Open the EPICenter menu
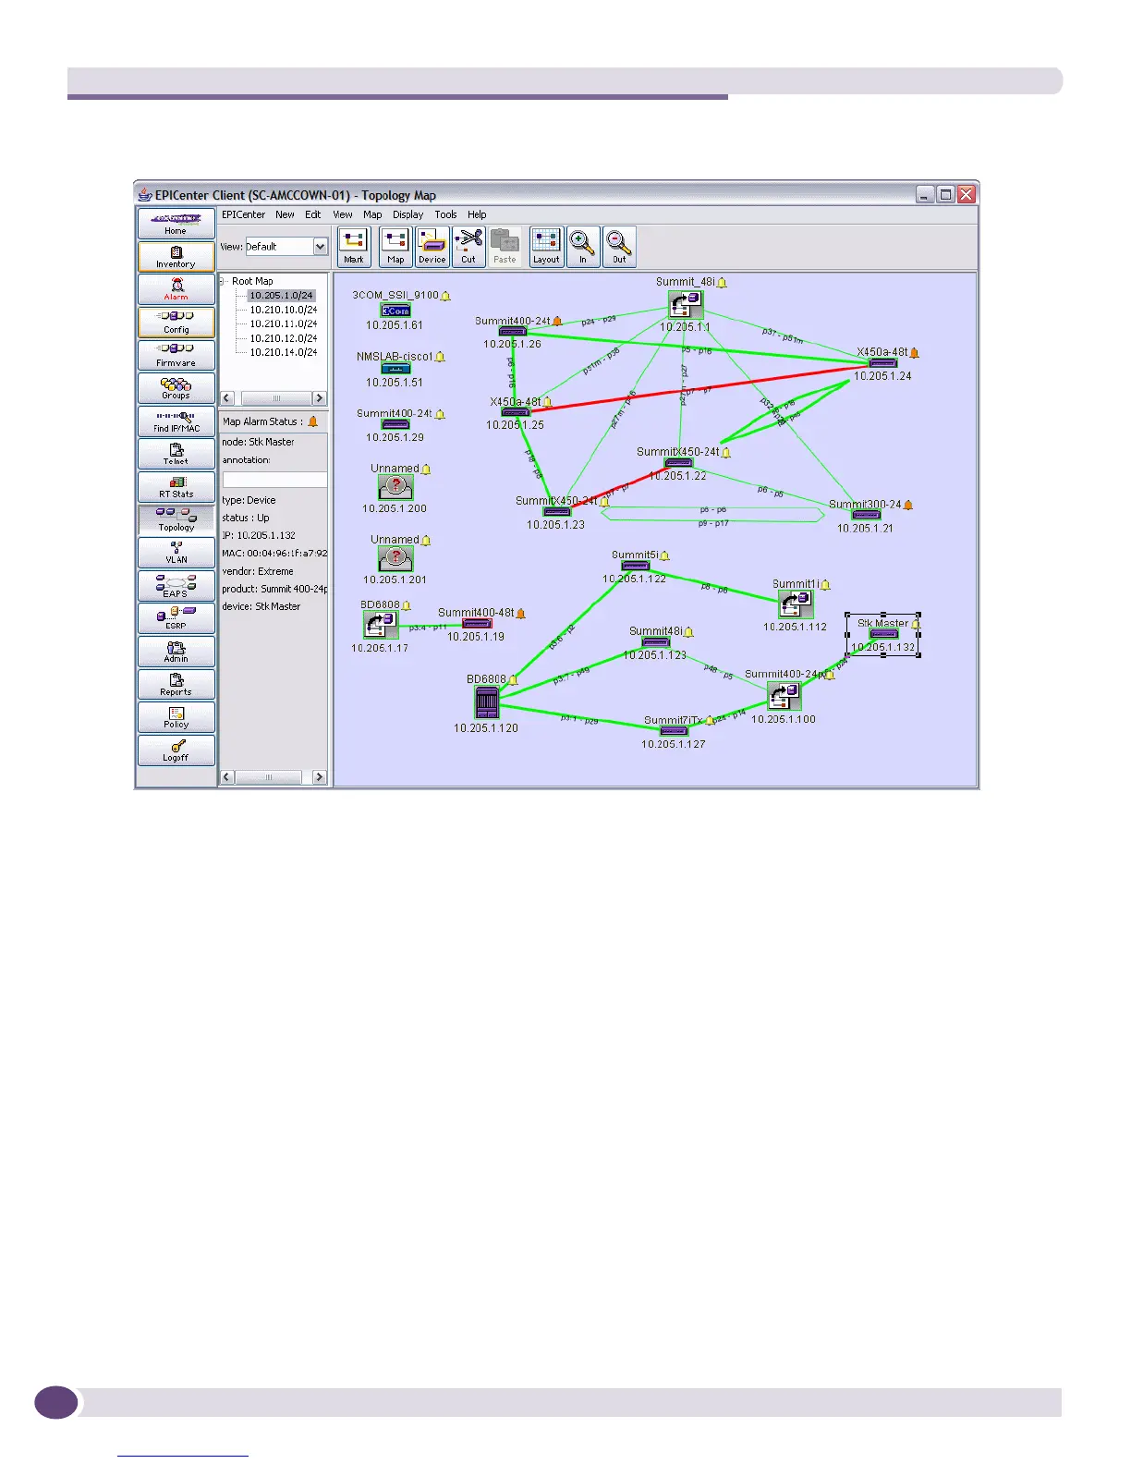 (243, 214)
